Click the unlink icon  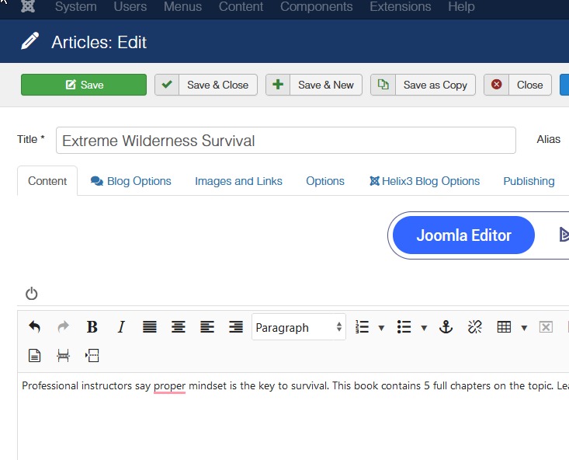click(474, 327)
